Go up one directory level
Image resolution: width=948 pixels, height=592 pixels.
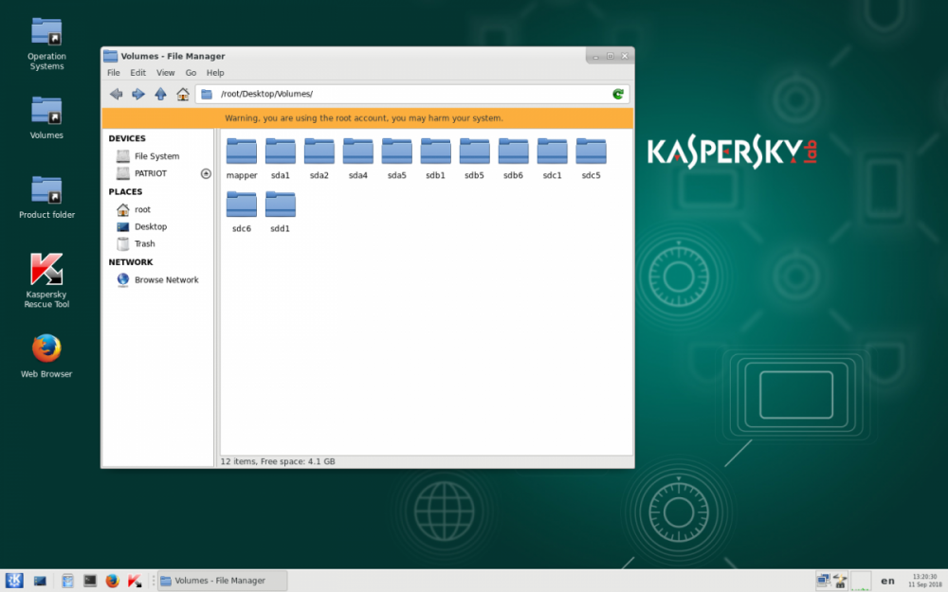160,94
